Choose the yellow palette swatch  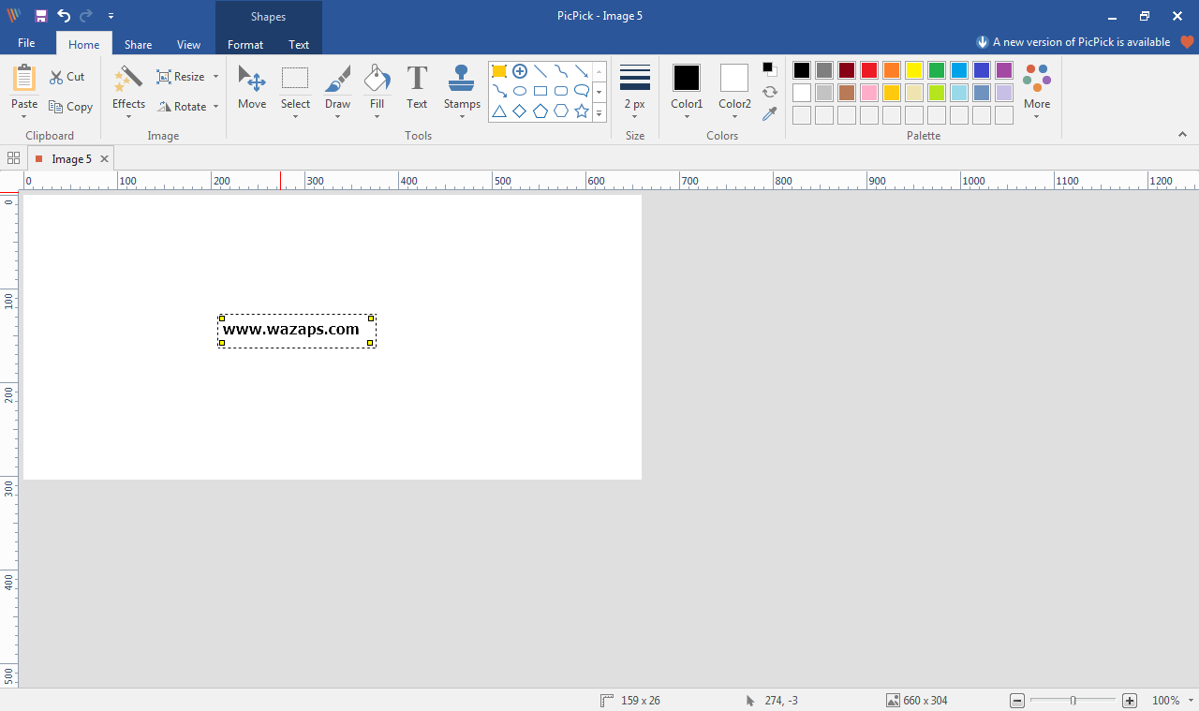point(914,70)
